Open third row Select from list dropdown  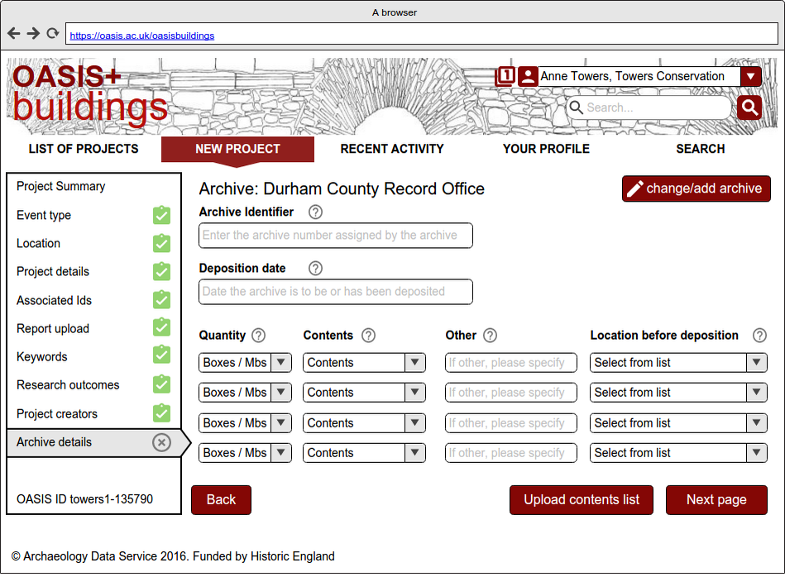coord(678,423)
